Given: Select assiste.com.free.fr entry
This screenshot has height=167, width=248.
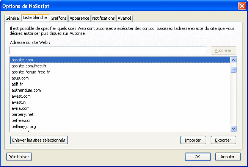Looking at the screenshot, I should tap(120, 66).
